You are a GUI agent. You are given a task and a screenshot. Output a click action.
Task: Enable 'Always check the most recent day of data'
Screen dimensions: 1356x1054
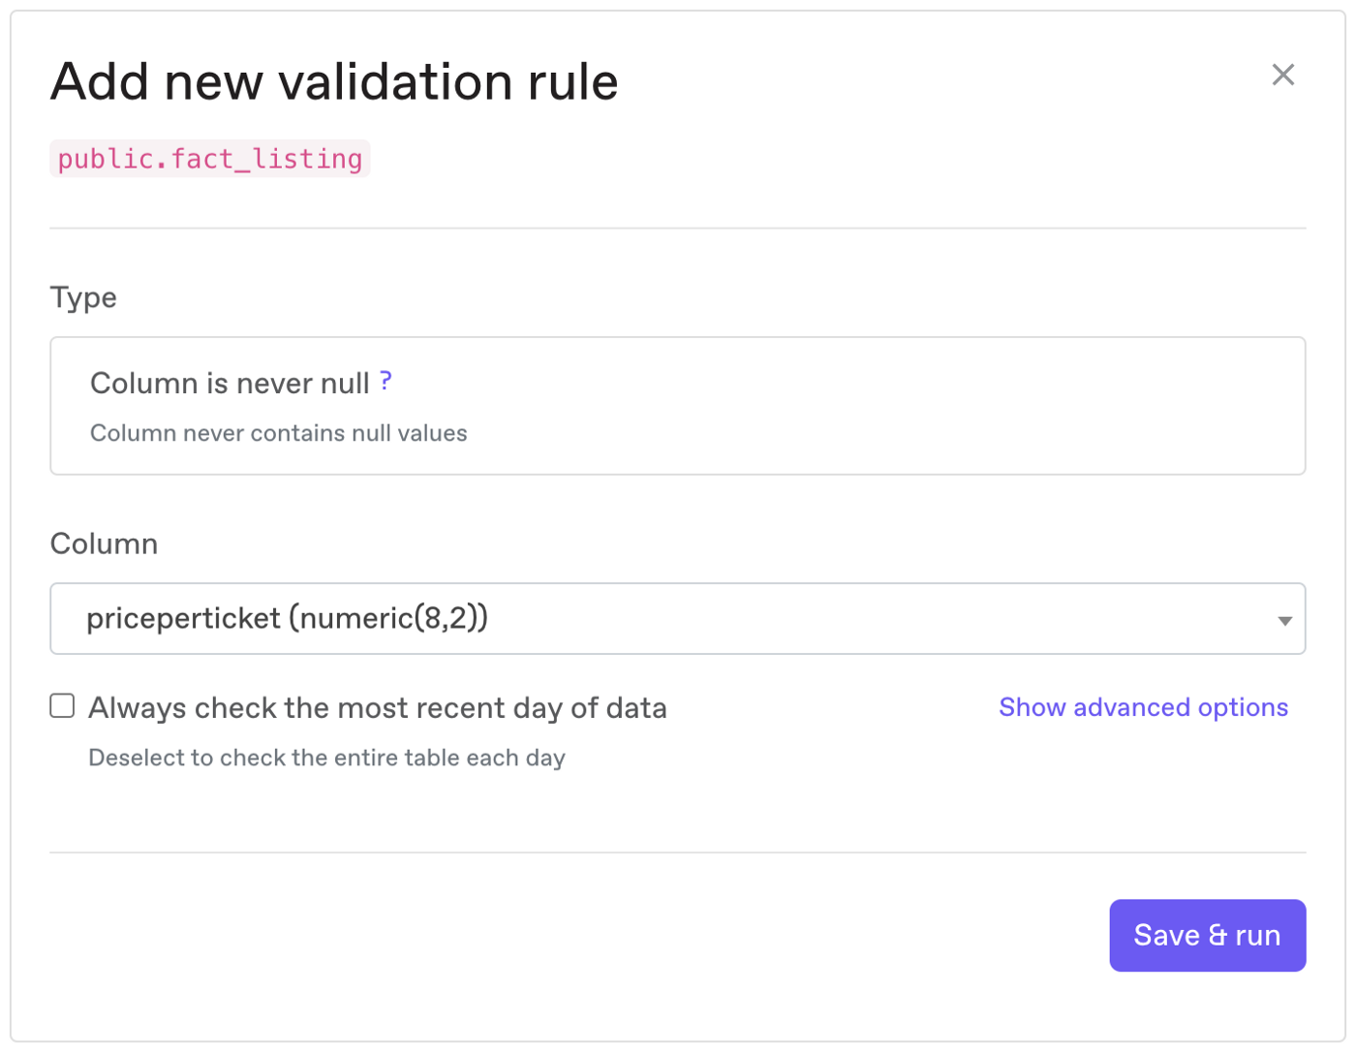click(61, 705)
